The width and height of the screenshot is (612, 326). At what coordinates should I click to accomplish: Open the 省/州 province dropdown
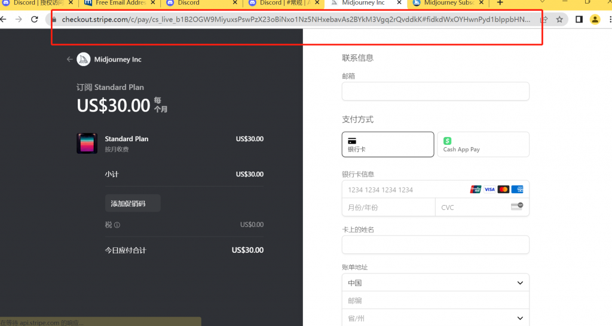click(x=436, y=318)
